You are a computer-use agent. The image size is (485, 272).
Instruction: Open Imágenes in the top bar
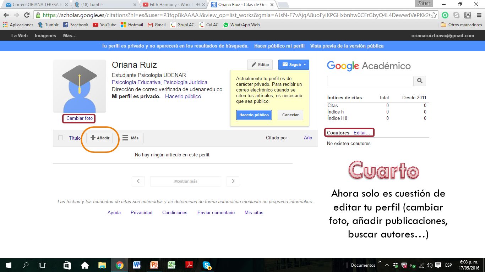pyautogui.click(x=45, y=35)
